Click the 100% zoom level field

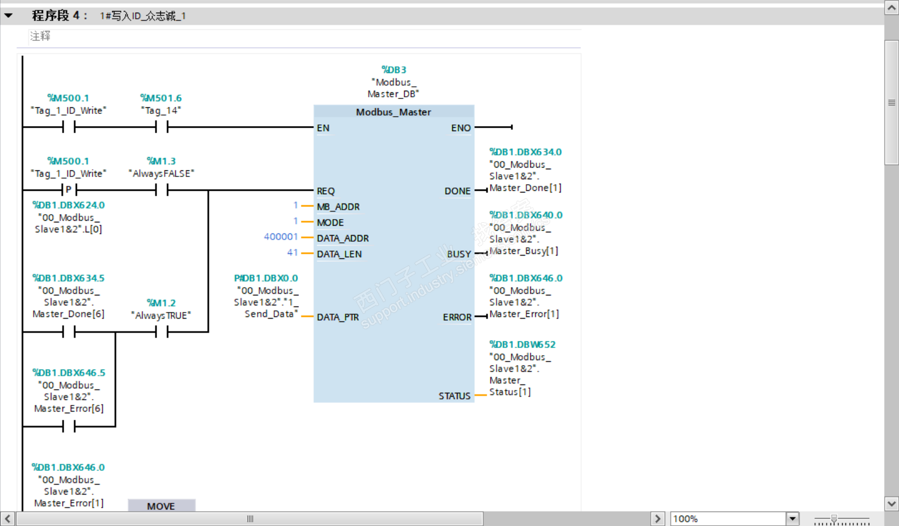click(728, 519)
